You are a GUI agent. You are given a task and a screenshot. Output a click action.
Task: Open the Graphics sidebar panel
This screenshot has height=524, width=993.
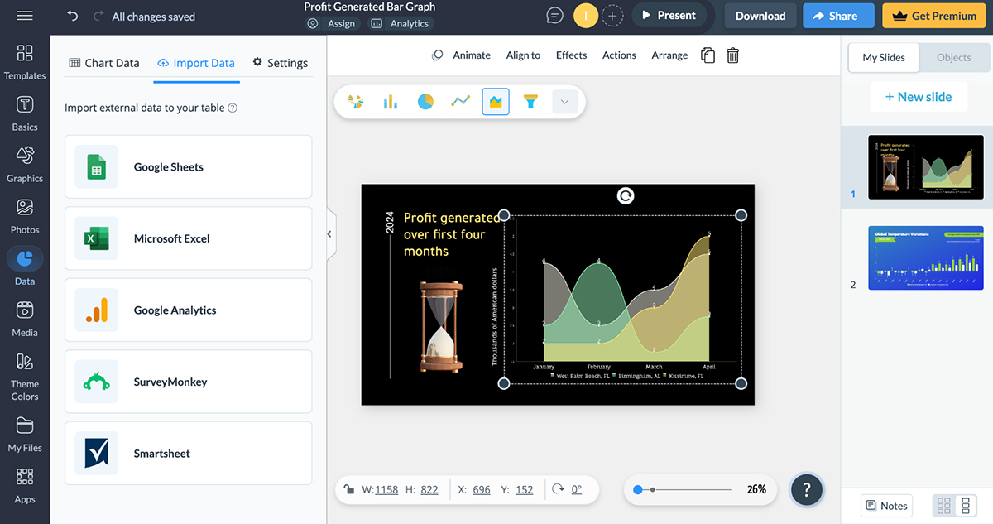click(24, 164)
